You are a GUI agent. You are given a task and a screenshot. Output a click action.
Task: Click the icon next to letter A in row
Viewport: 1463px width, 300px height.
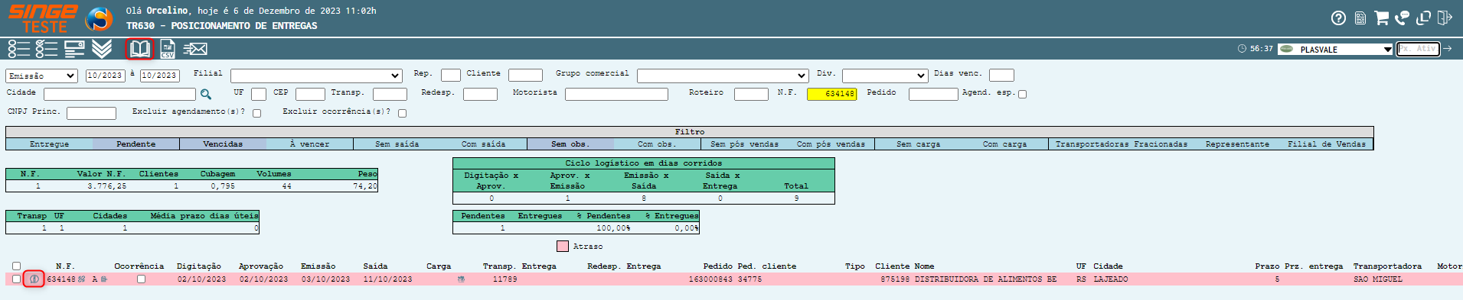pos(104,279)
